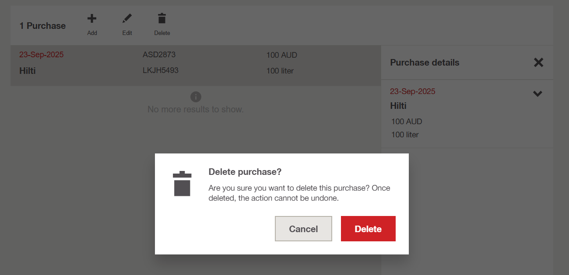This screenshot has height=275, width=569.
Task: Click the '1 Purchase' heading
Action: click(42, 26)
